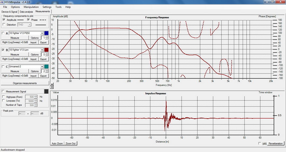This screenshot has height=152, width=286.
Task: Enable measurement slot A checkbox
Action: coord(3,33)
